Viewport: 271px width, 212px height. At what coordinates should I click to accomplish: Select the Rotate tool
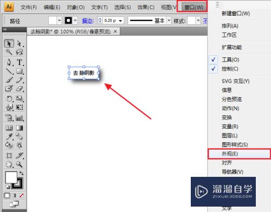9,99
